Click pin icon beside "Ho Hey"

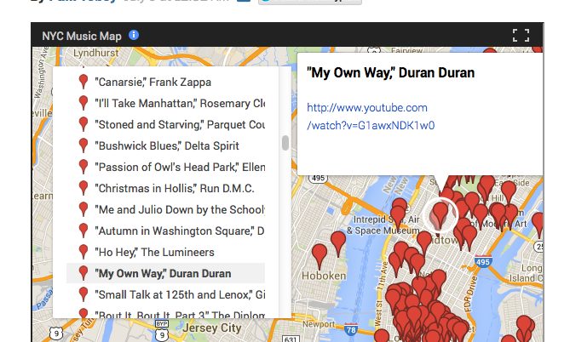pos(83,252)
